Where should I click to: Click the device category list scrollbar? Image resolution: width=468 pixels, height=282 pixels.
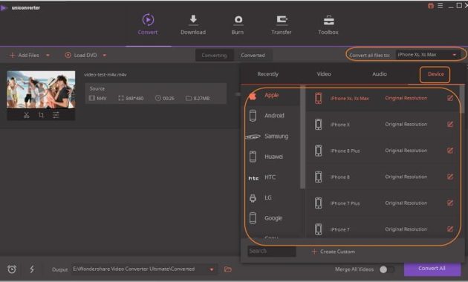pyautogui.click(x=302, y=137)
